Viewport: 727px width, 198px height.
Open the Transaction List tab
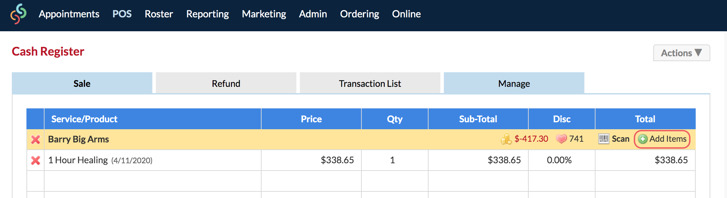pos(370,83)
